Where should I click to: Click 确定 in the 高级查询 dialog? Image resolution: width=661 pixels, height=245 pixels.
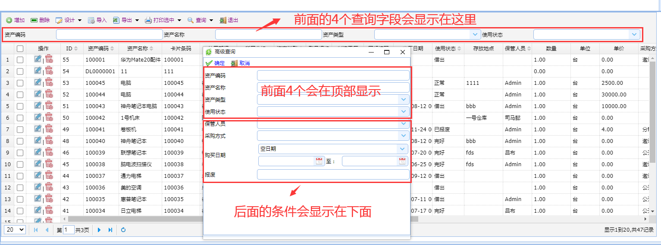[215, 63]
